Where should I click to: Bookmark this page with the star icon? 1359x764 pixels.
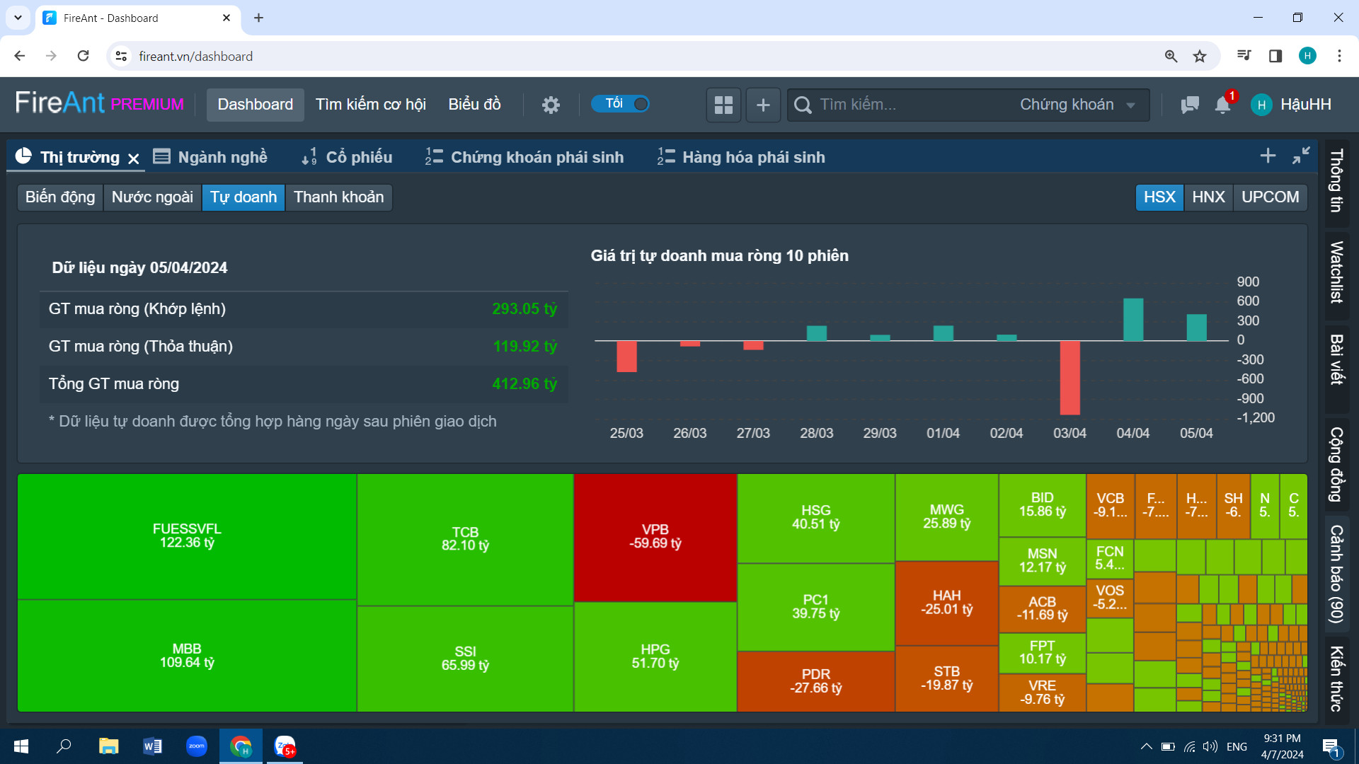pyautogui.click(x=1199, y=56)
